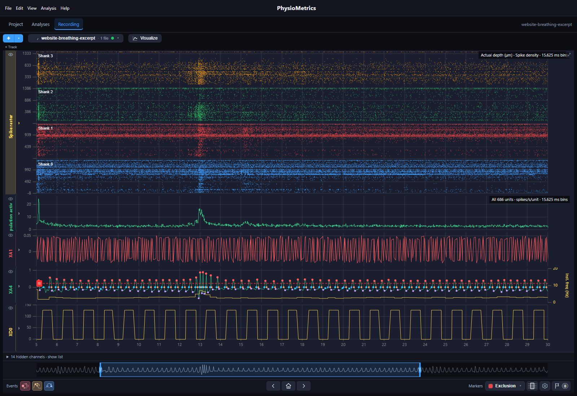The image size is (577, 396).
Task: Click the website-breathing-excerpt title at top right
Action: [546, 24]
